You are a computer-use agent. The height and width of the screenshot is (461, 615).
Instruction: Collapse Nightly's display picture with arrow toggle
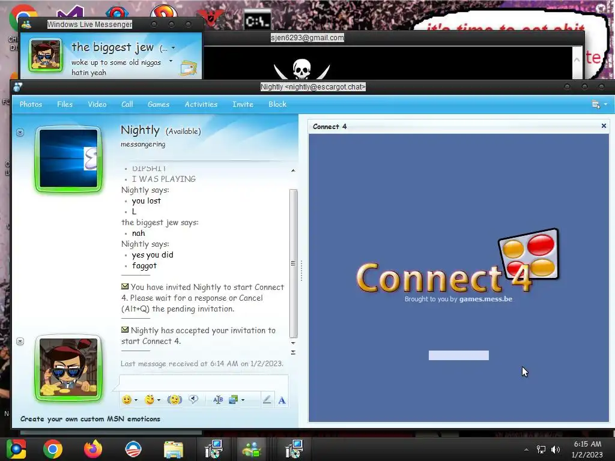(x=20, y=133)
